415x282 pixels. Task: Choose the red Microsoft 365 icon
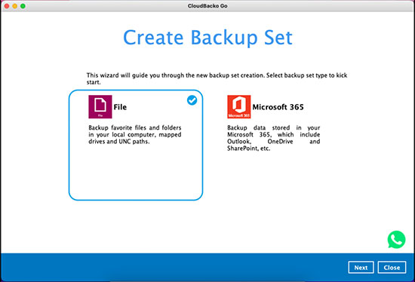click(238, 106)
